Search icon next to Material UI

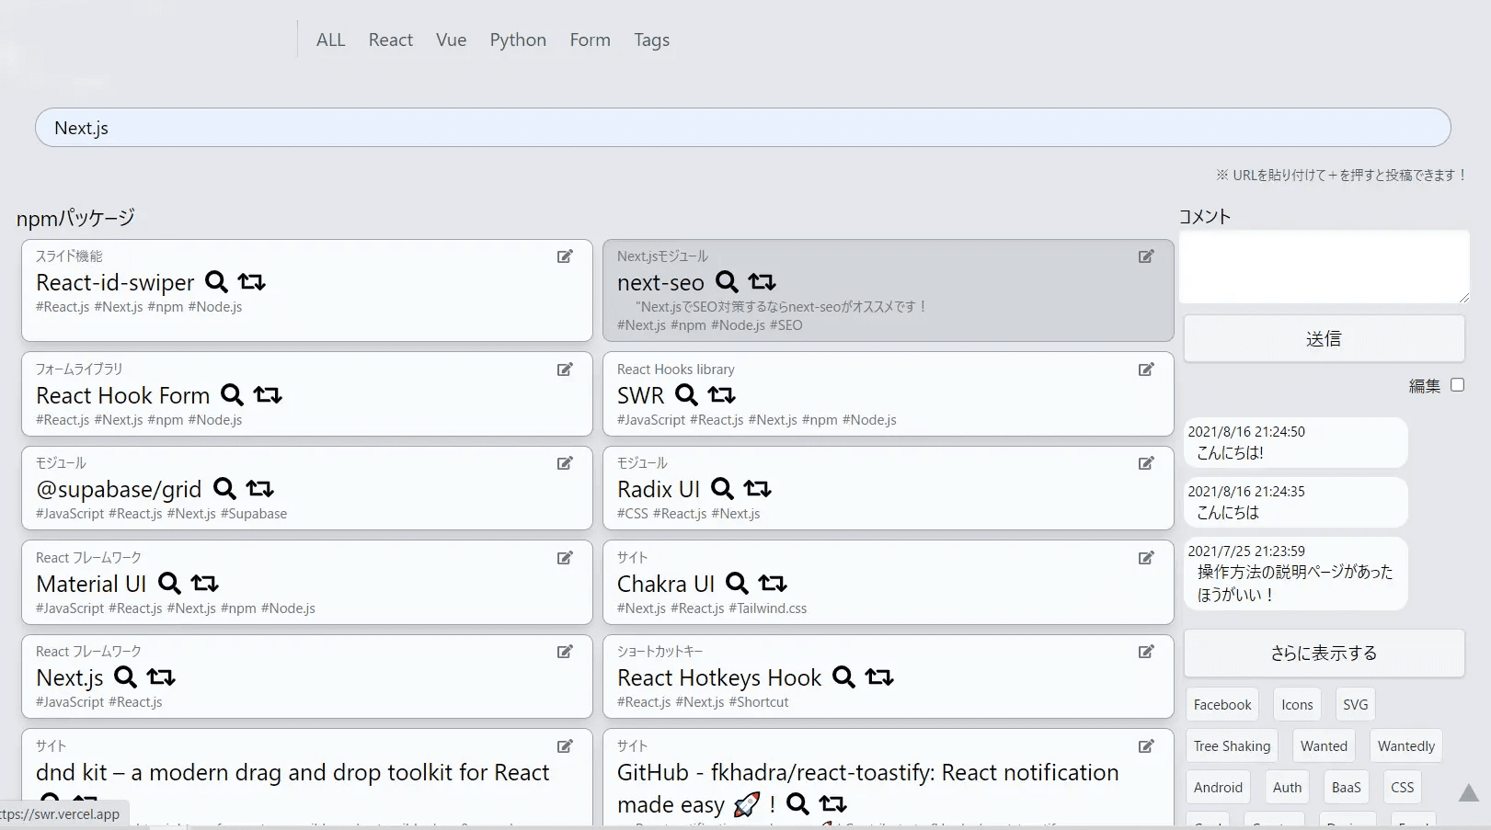169,584
